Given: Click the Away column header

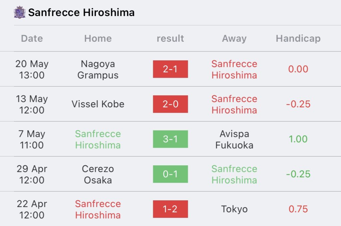Looking at the screenshot, I should [234, 38].
